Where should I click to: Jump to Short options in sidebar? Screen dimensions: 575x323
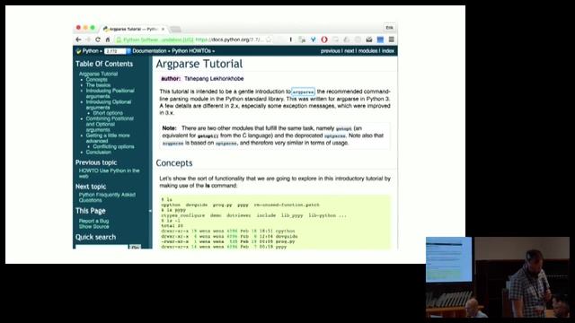(108, 113)
